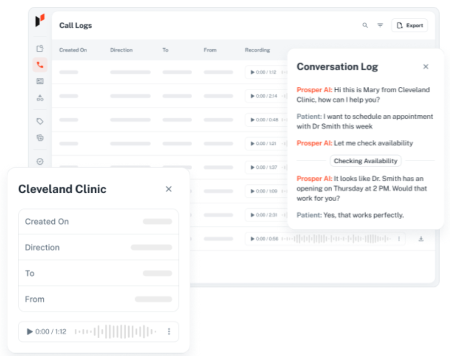Open the document notes icon in the sidebar

coord(40,48)
